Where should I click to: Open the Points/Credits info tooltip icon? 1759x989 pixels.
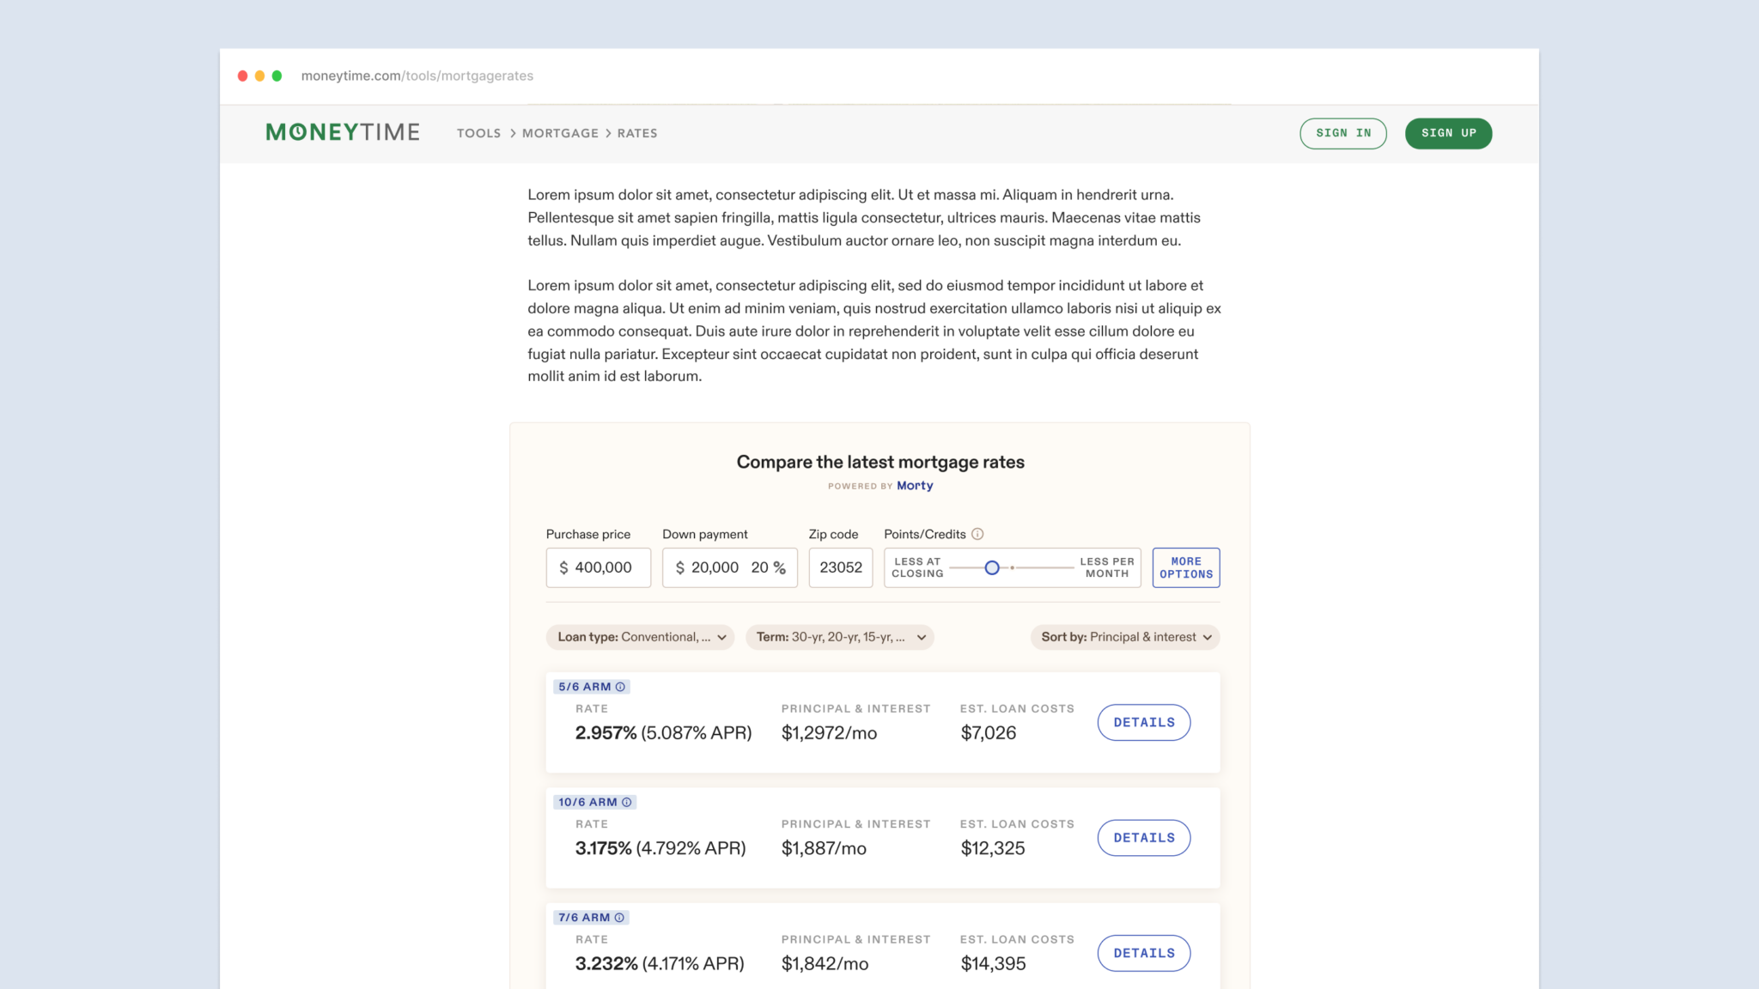[x=977, y=534]
